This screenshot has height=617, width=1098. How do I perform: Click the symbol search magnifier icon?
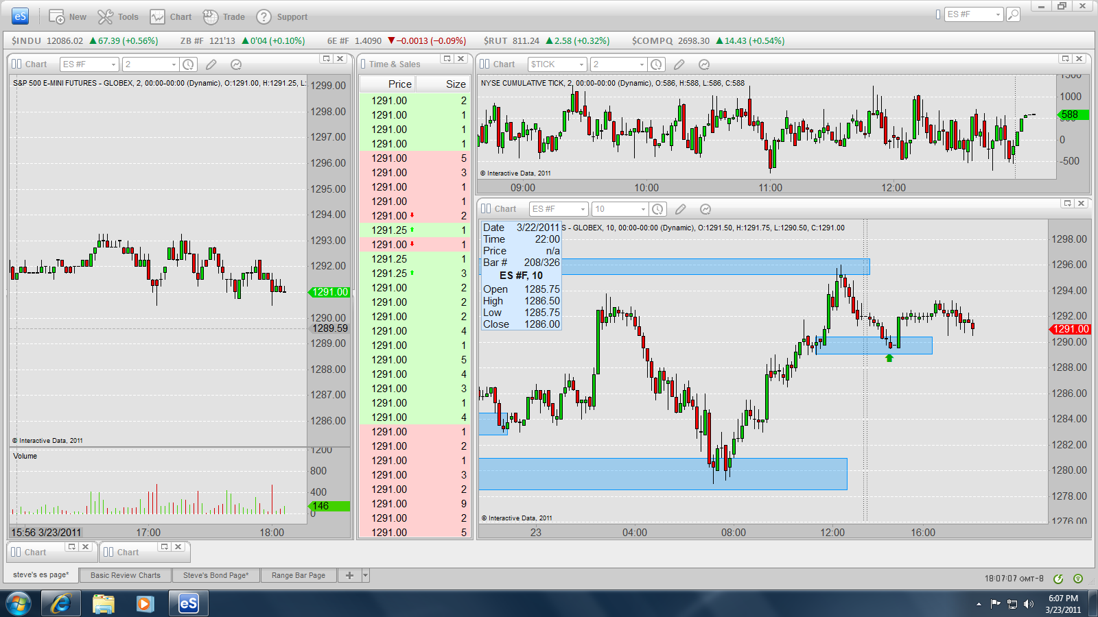click(1013, 14)
